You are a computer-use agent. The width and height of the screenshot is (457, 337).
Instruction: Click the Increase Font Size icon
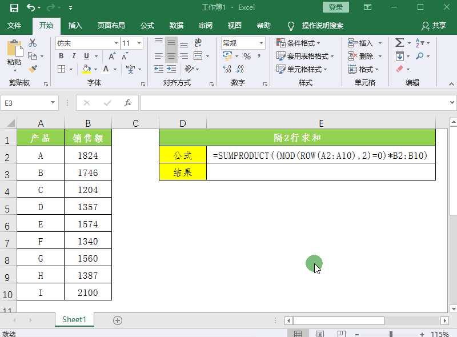(112, 56)
